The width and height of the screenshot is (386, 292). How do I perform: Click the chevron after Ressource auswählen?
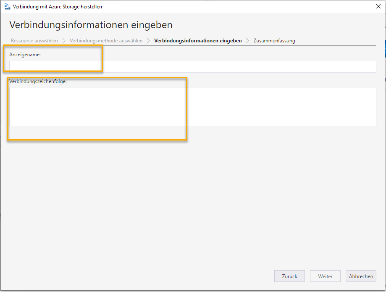(64, 41)
